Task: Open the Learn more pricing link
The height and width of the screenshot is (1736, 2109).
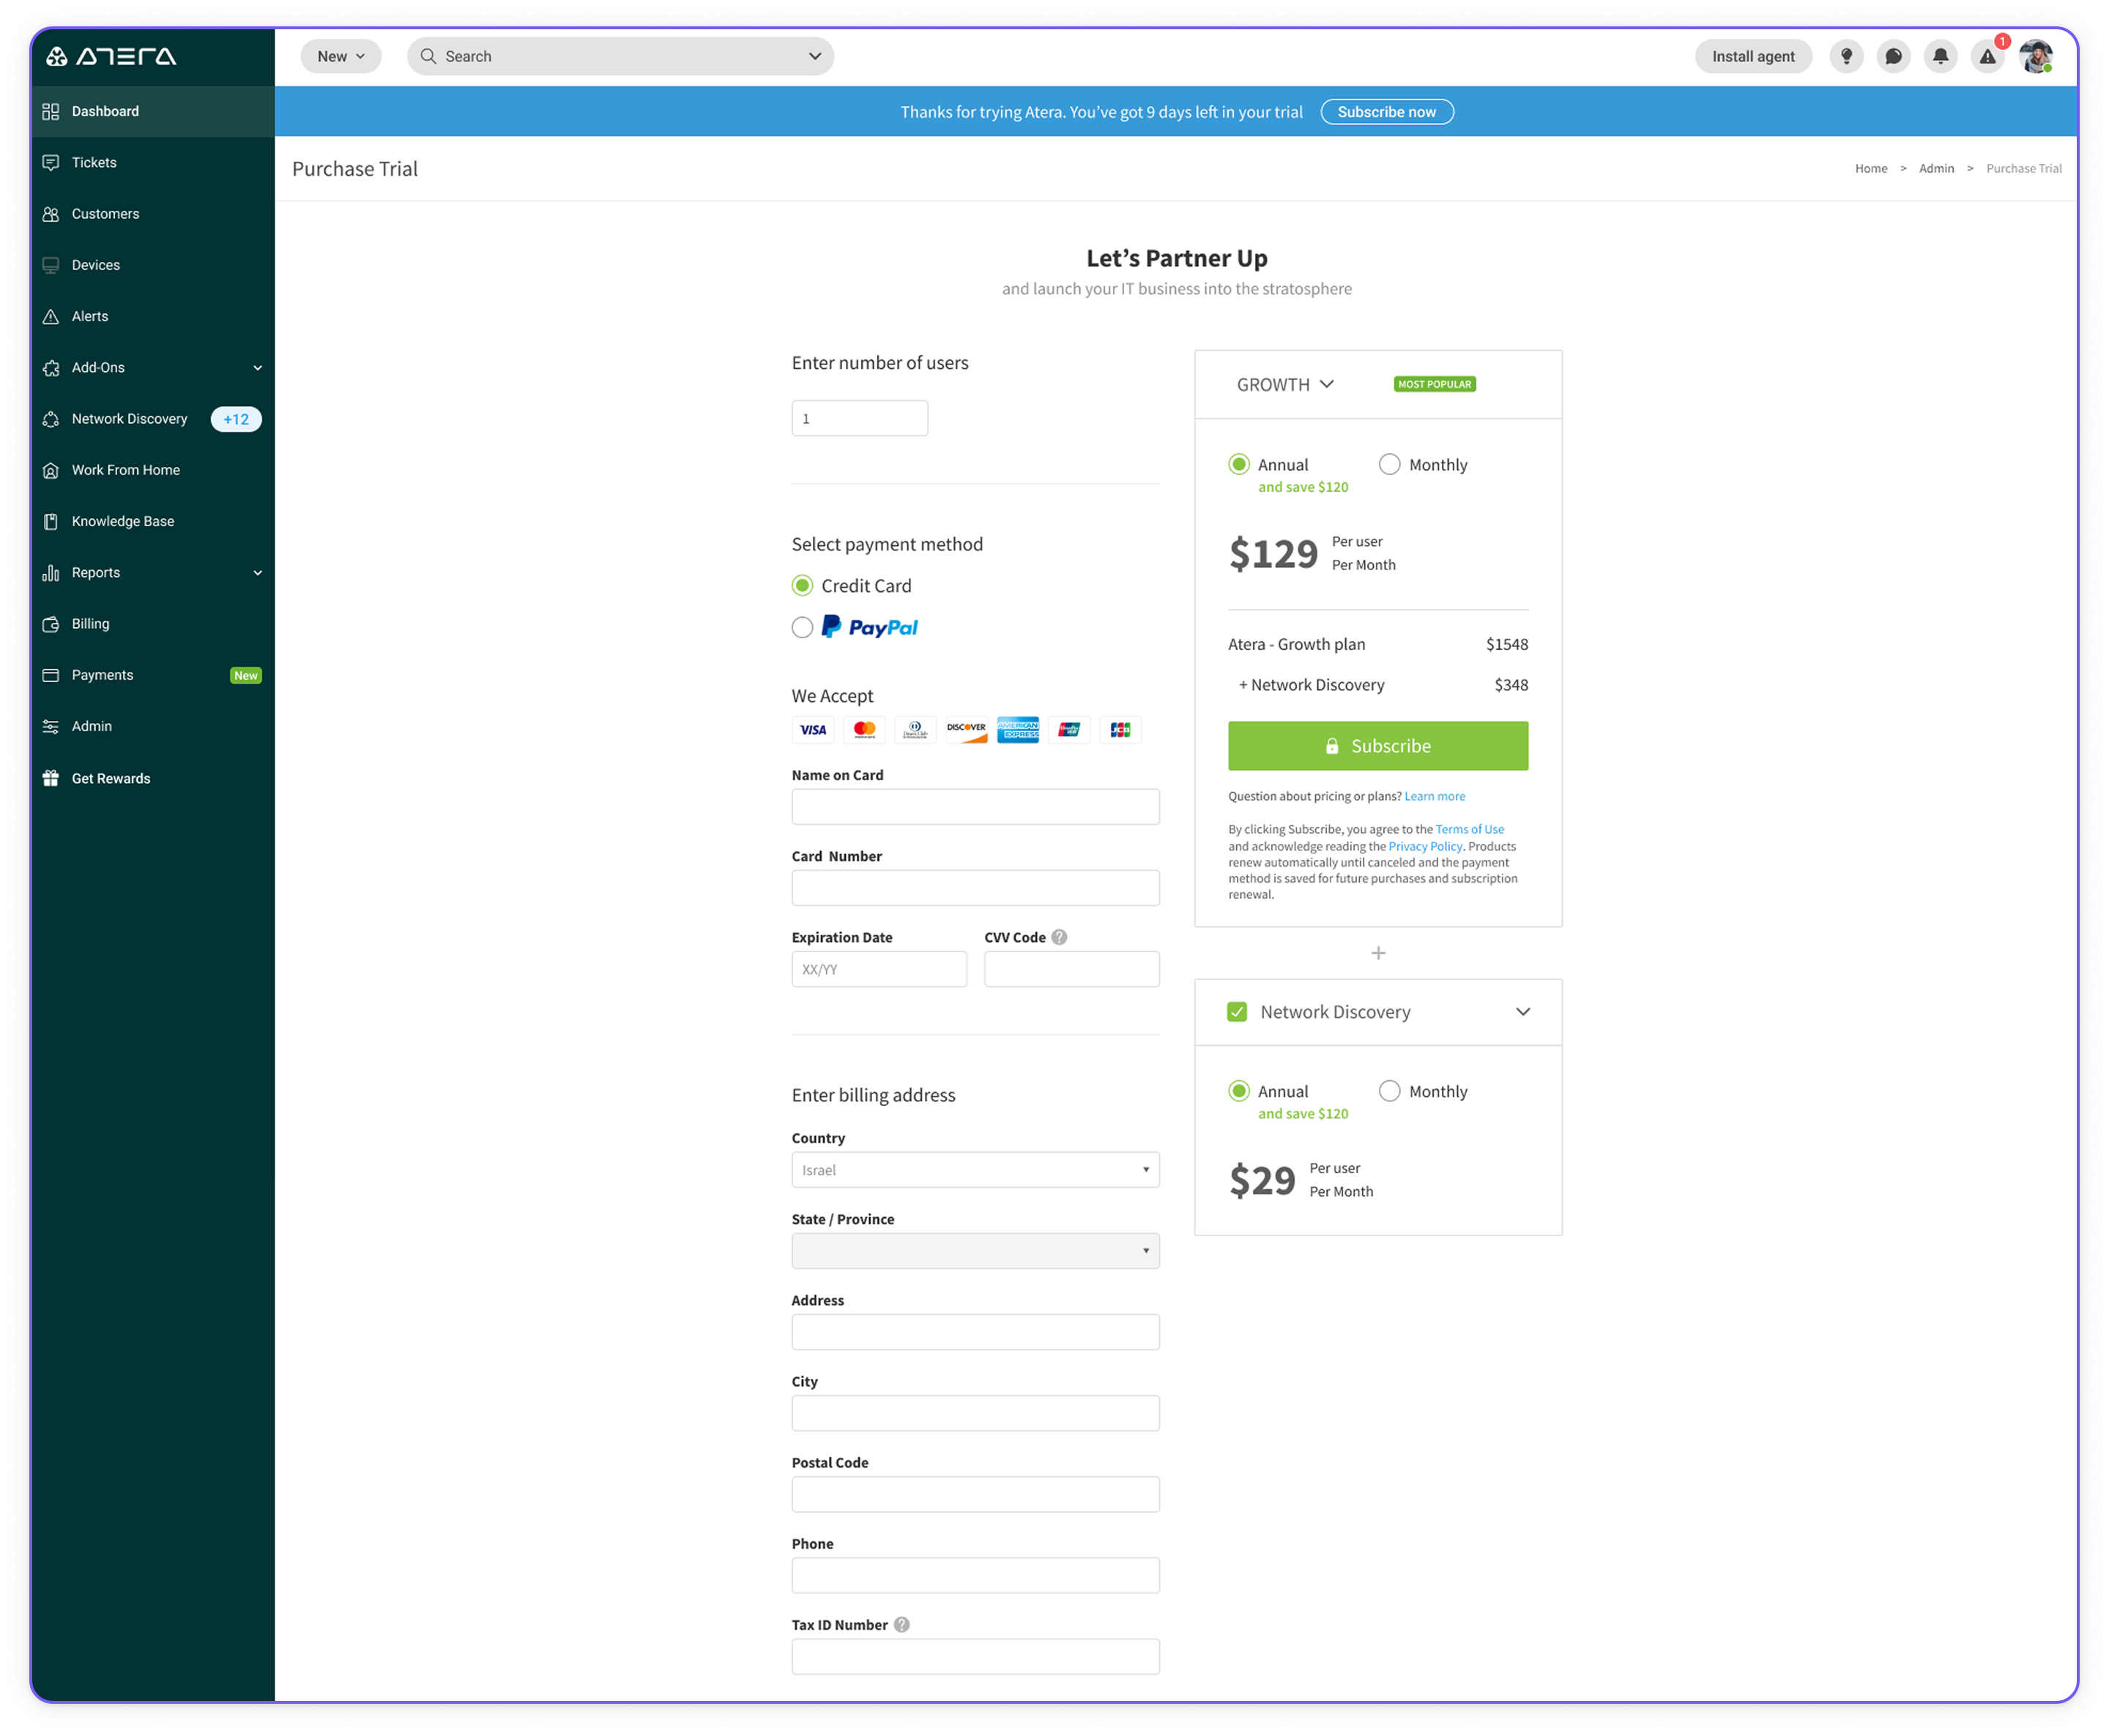Action: (x=1434, y=796)
